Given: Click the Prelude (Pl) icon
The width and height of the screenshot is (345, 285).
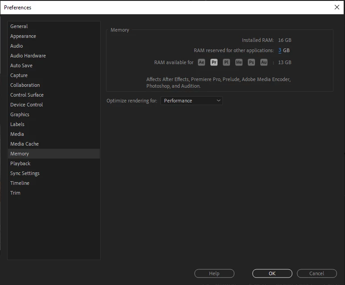Looking at the screenshot, I should tap(226, 62).
